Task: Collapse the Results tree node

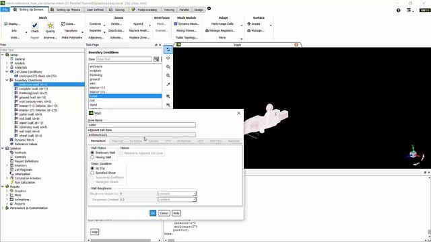Action: tap(3, 187)
